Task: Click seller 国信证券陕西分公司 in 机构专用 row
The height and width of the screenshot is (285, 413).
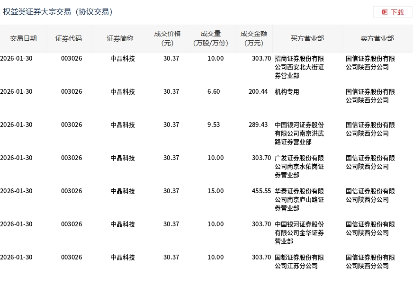Action: coord(370,96)
